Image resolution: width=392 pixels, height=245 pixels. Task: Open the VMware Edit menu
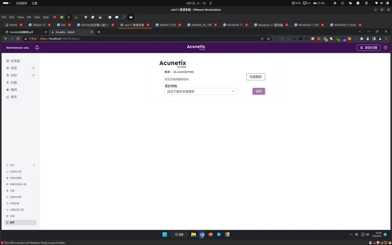12,17
